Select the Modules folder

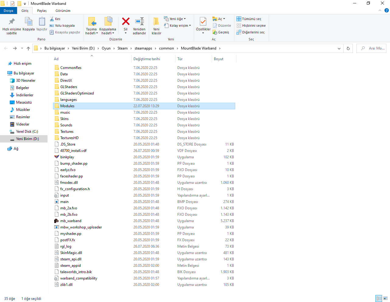(x=144, y=106)
